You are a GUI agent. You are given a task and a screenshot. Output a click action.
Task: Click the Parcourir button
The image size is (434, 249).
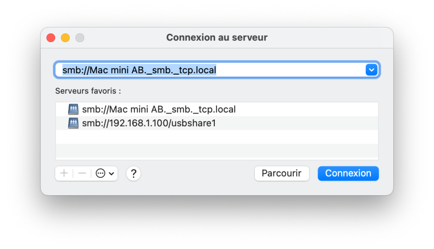click(x=281, y=174)
